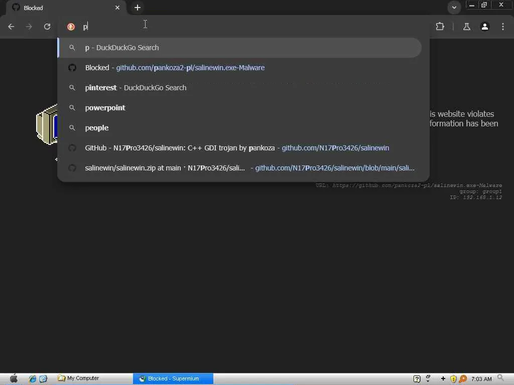The image size is (514, 385).
Task: Minimize the browser window
Action: coord(472,5)
